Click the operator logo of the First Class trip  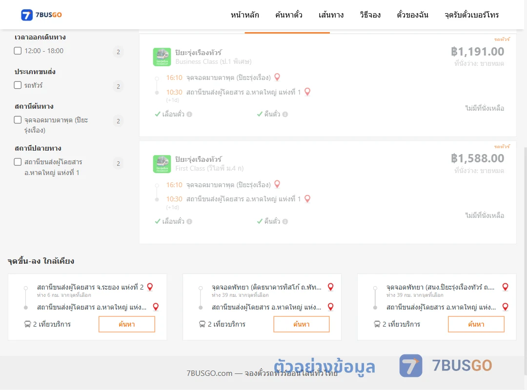tap(162, 164)
